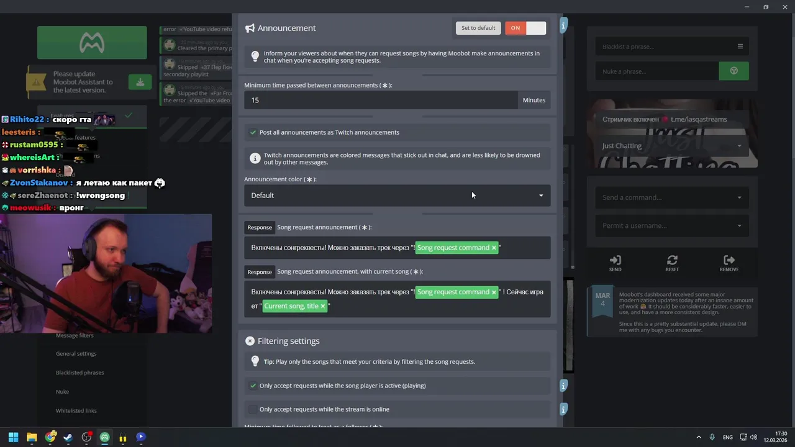Click the ENG language indicator
The width and height of the screenshot is (795, 447).
pos(727,437)
